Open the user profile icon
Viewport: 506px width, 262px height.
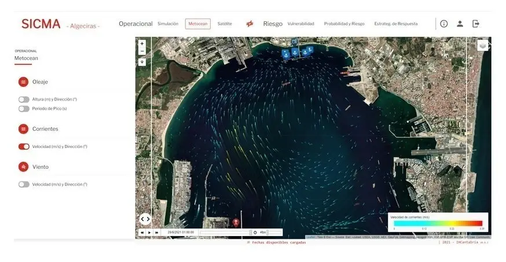coord(460,24)
